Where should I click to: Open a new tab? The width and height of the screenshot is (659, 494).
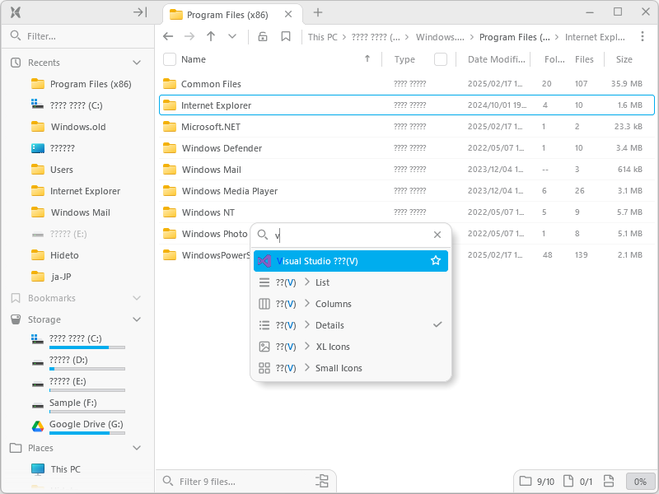tap(318, 12)
